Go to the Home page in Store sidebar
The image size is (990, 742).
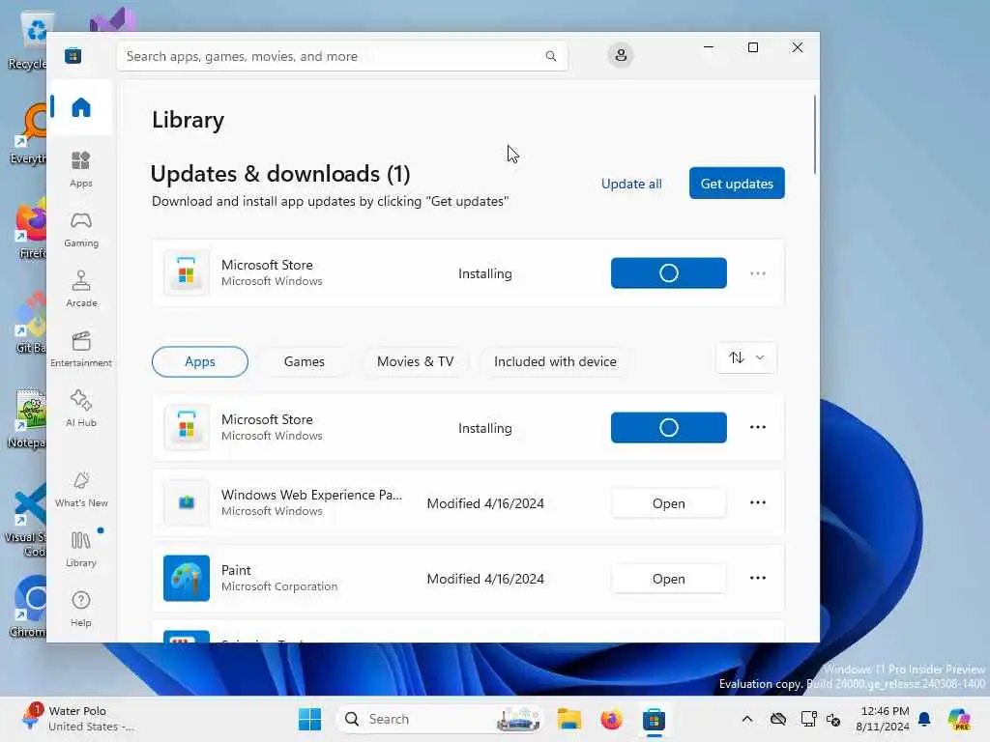pos(81,107)
